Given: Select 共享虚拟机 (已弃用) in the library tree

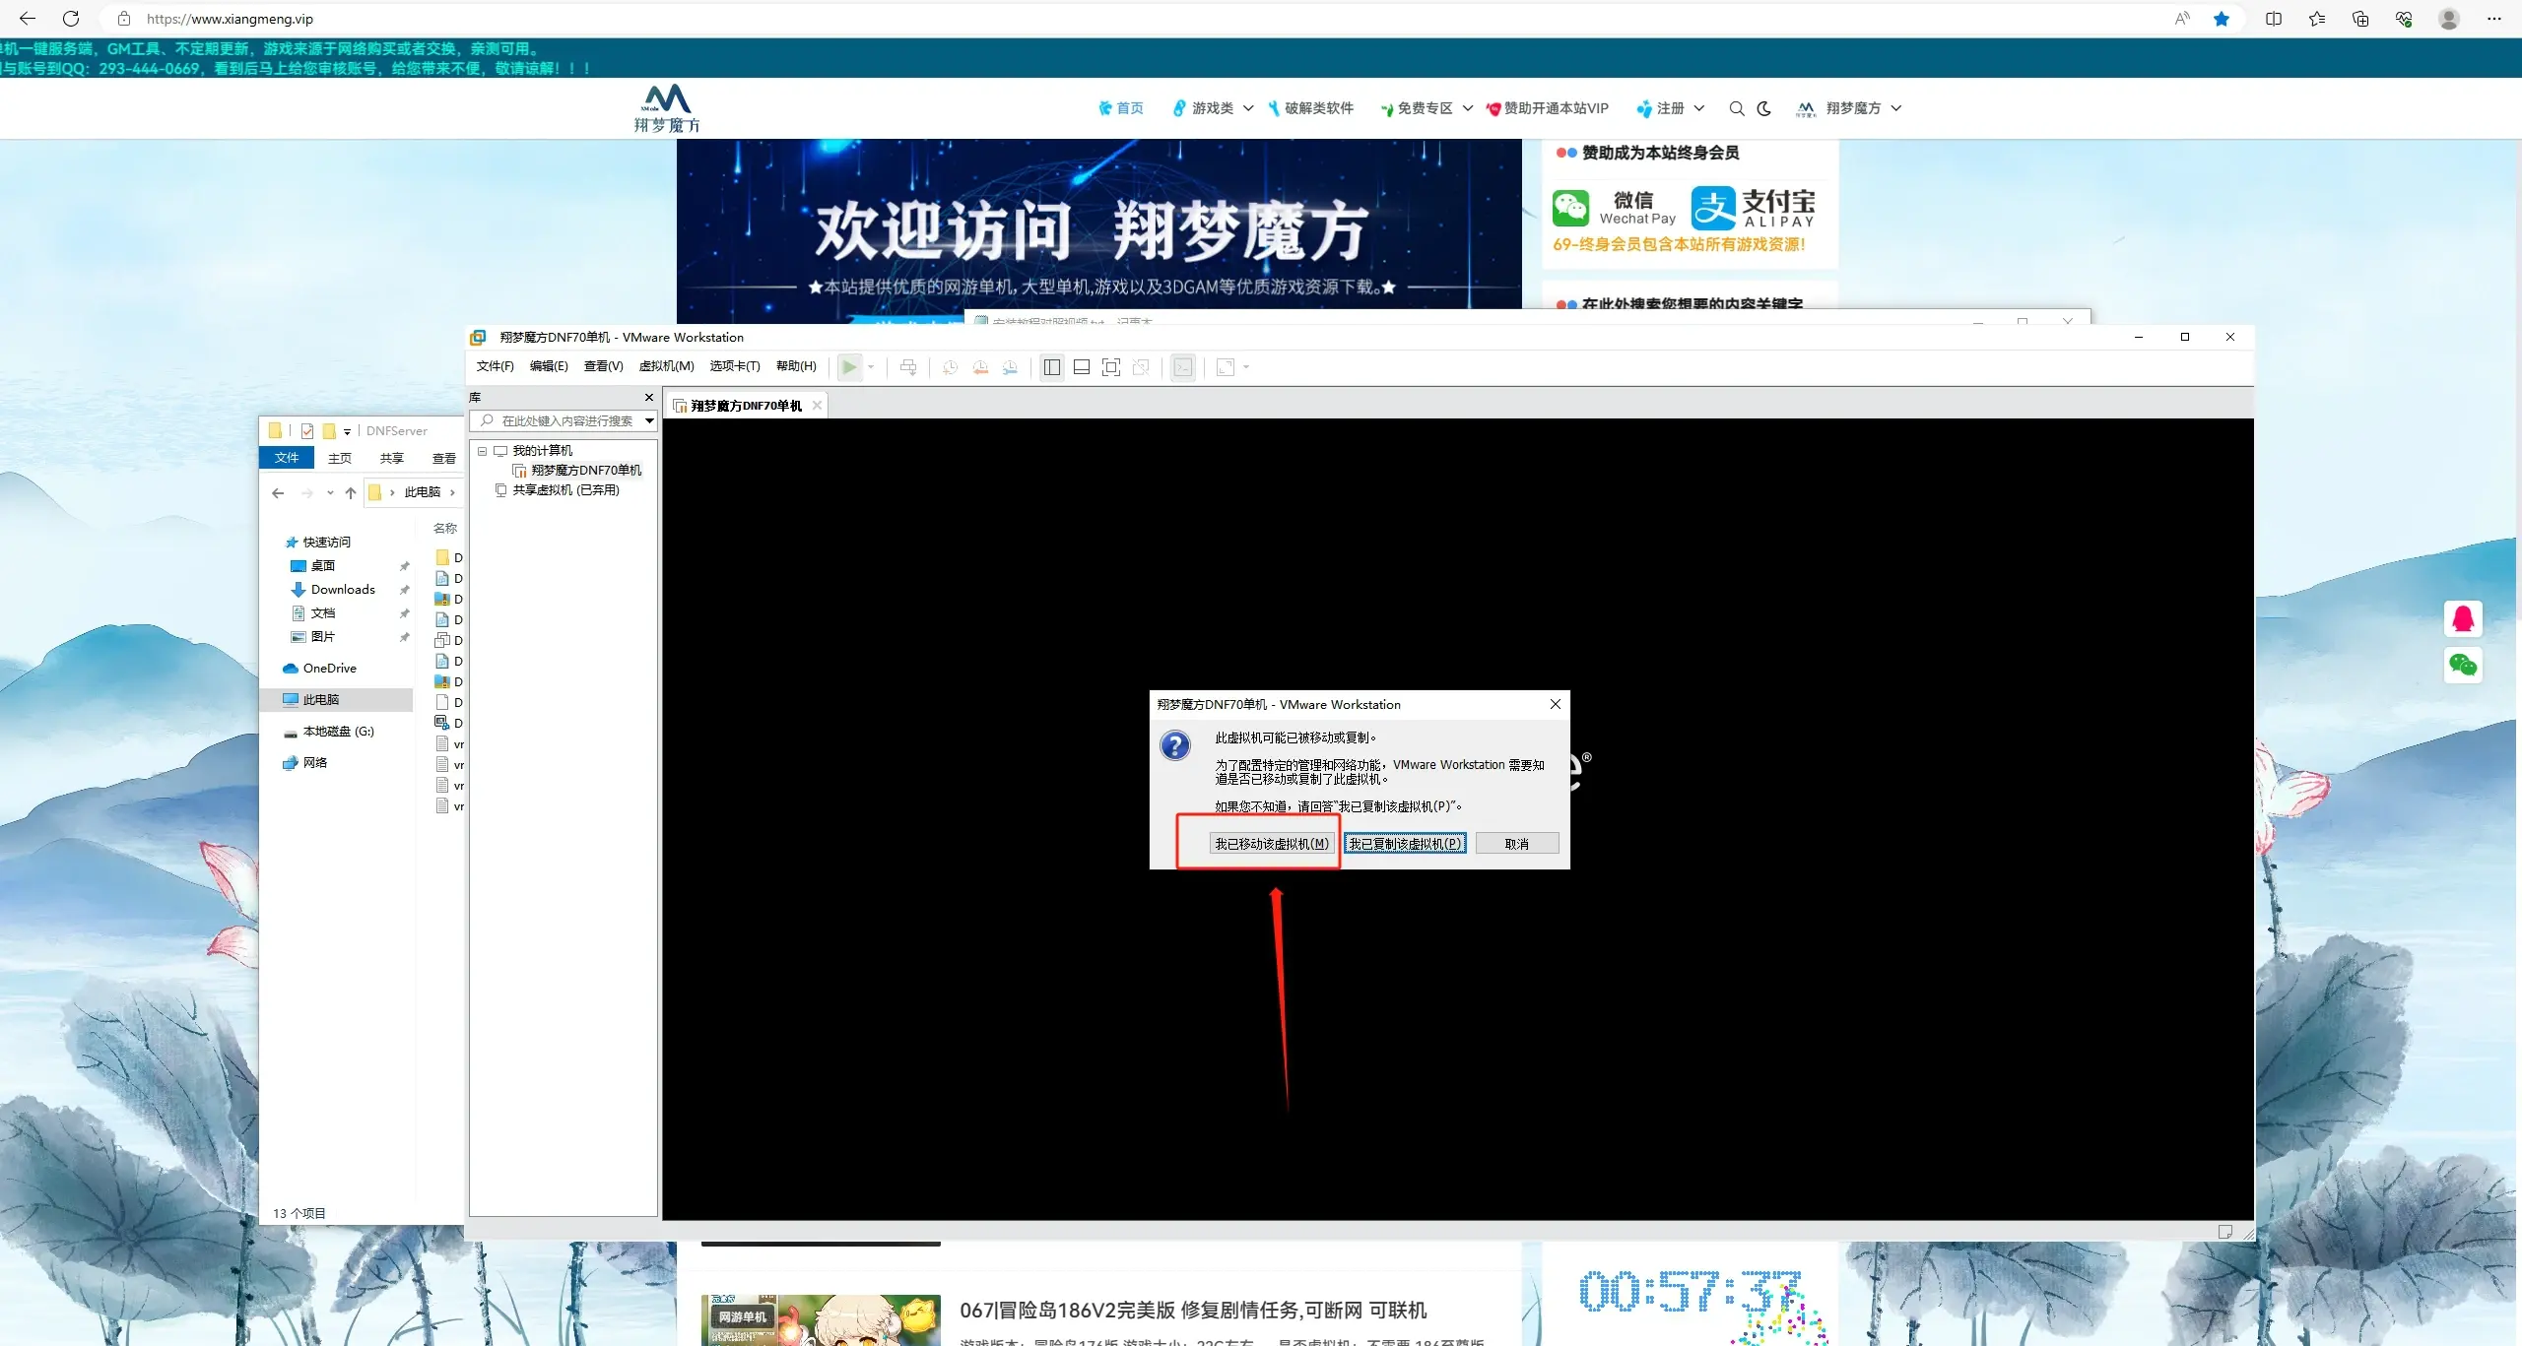Looking at the screenshot, I should [x=565, y=490].
